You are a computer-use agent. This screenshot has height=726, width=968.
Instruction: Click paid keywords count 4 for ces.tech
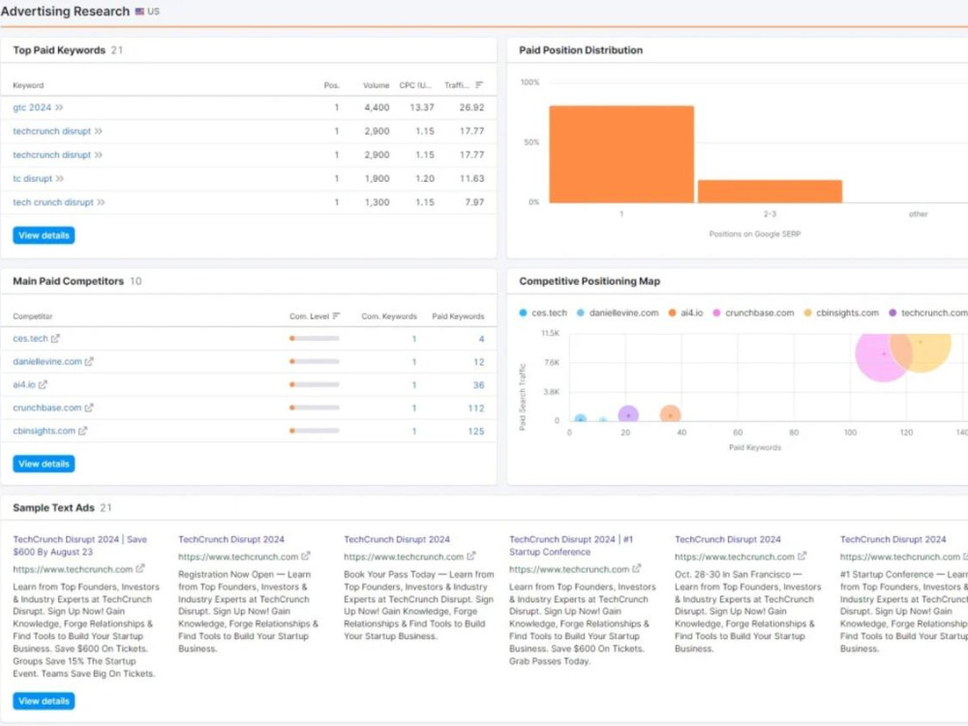pyautogui.click(x=481, y=338)
